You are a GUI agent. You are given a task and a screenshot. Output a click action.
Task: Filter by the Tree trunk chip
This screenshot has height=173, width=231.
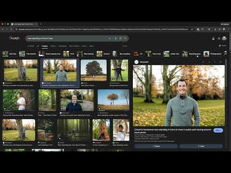(153, 54)
